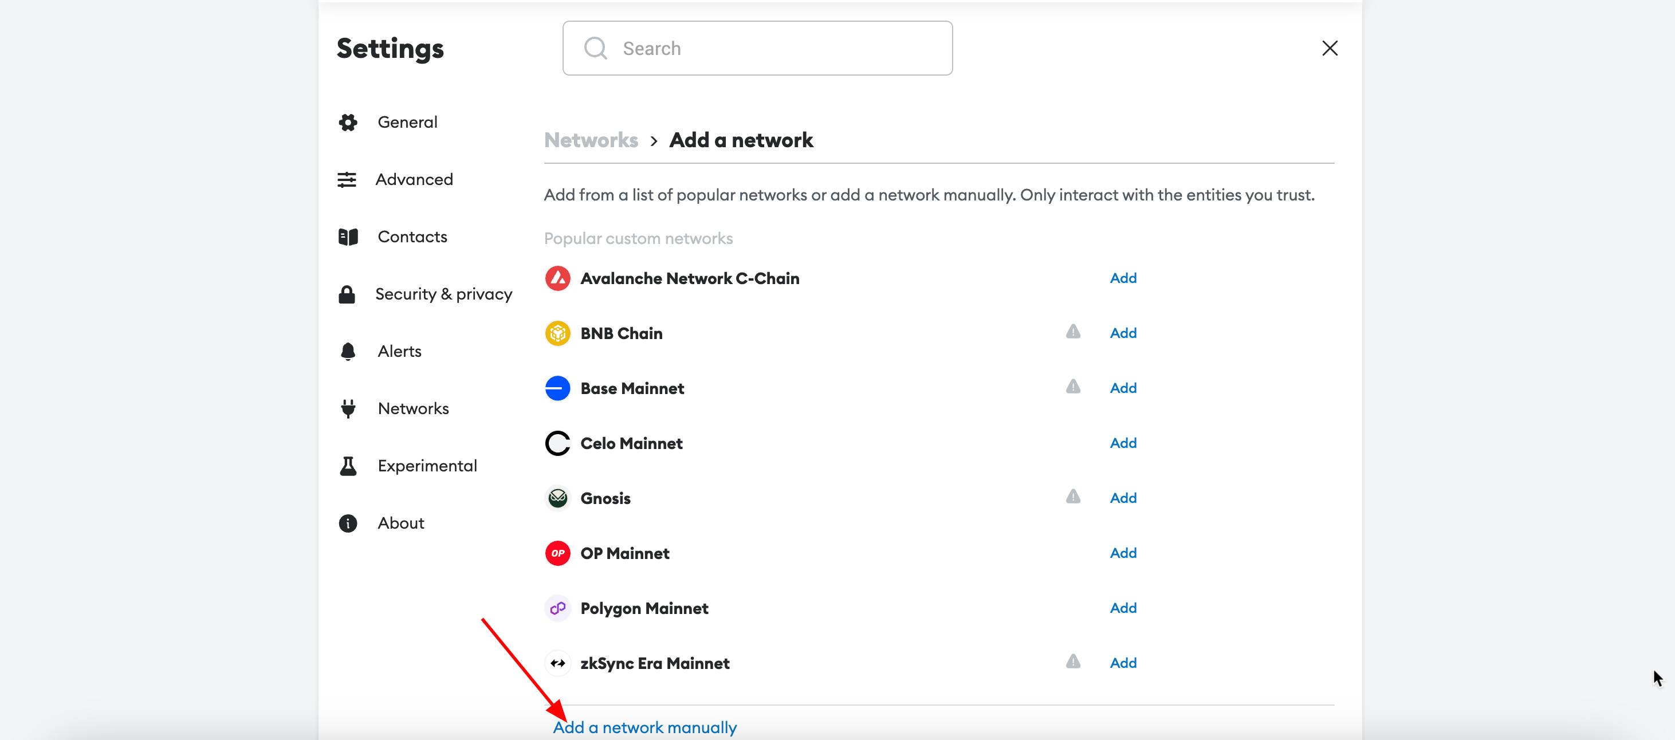The width and height of the screenshot is (1675, 740).
Task: Close the Settings page with X
Action: [1330, 48]
